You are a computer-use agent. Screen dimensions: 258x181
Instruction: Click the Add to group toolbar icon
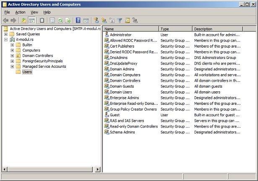[135, 21]
